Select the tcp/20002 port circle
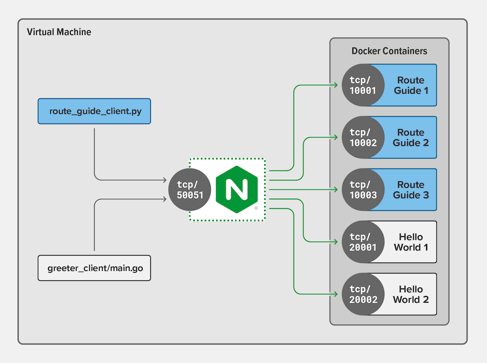 362,295
